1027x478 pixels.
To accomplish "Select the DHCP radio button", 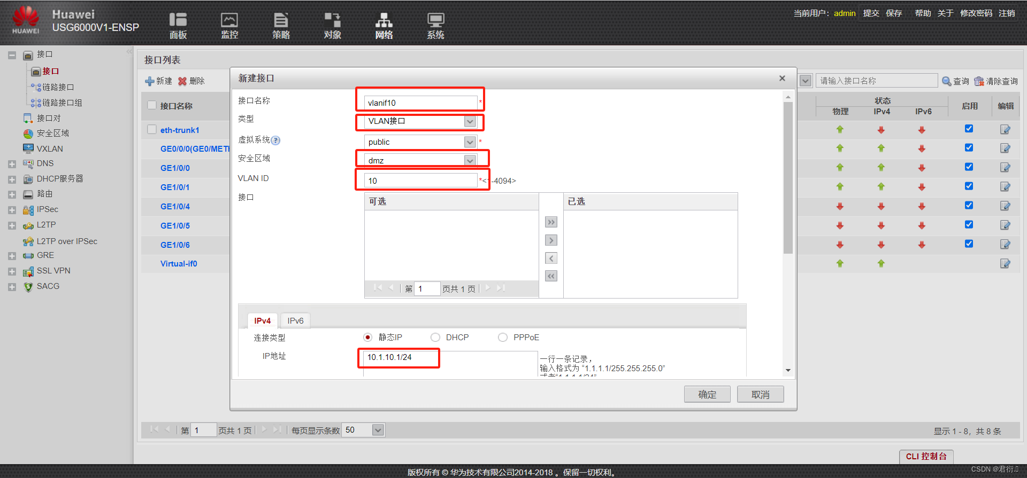I will tap(435, 338).
